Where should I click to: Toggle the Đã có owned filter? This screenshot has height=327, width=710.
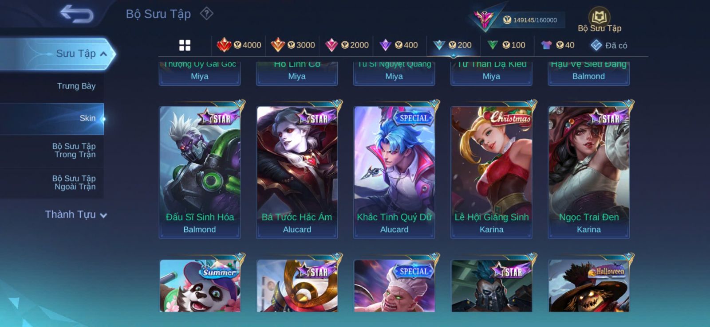(x=609, y=45)
